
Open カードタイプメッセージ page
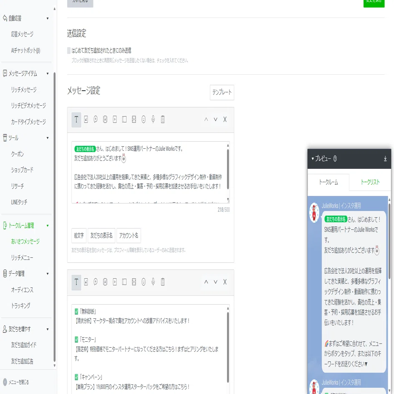(28, 122)
